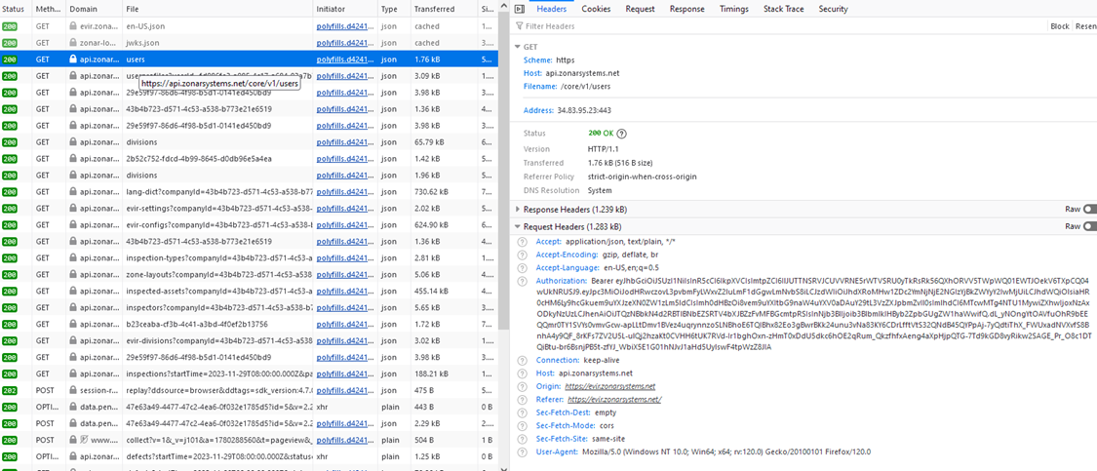1097x471 pixels.
Task: Click lock icon in en-US.json row
Action: click(73, 26)
